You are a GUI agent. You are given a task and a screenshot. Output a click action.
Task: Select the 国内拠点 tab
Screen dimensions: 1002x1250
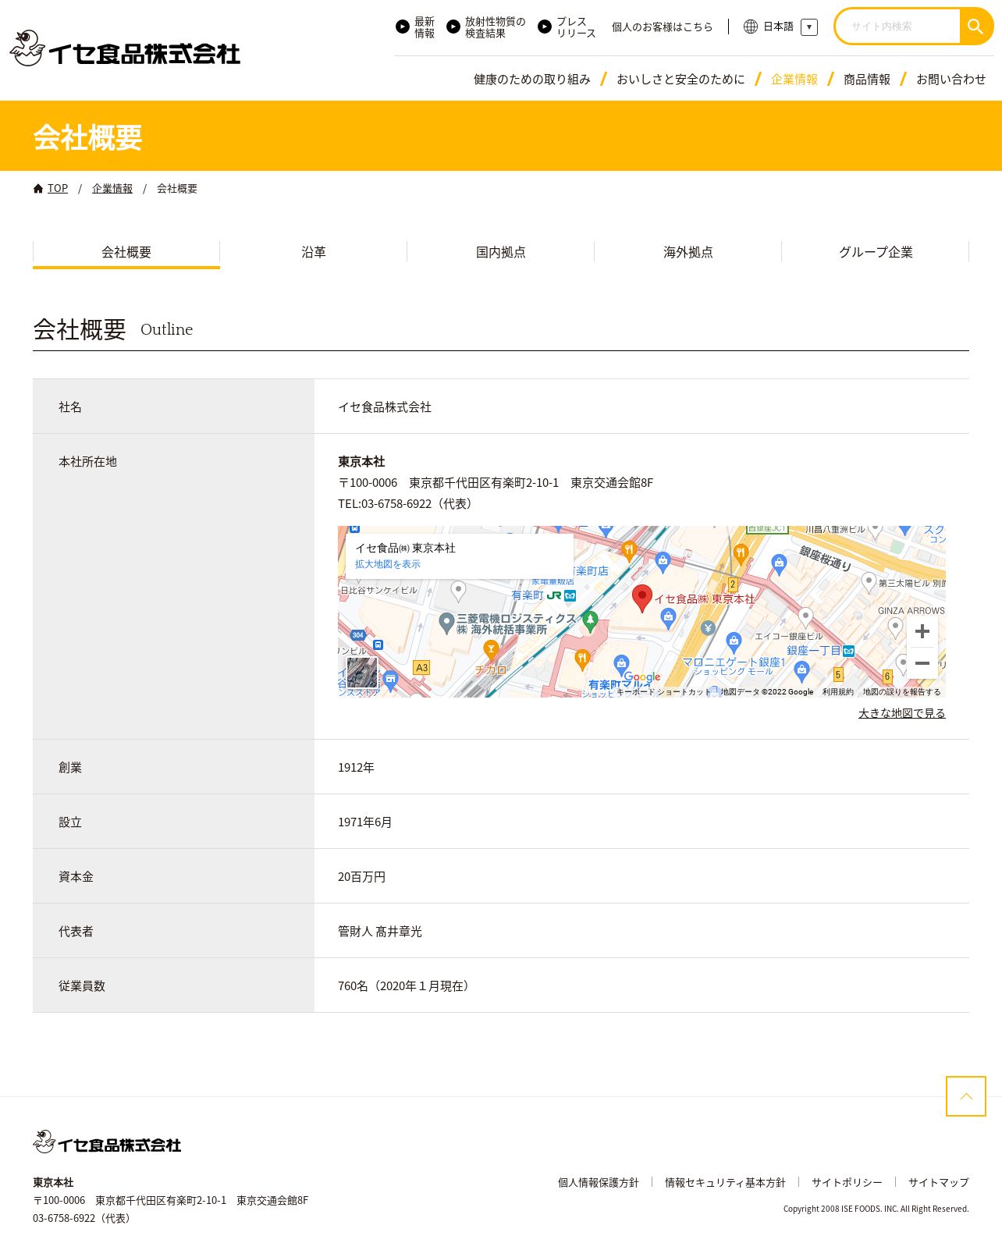501,253
